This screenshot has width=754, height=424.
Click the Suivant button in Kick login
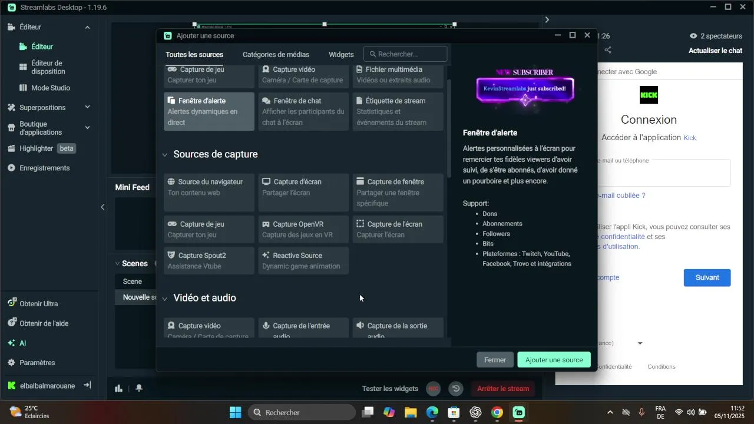click(x=707, y=278)
